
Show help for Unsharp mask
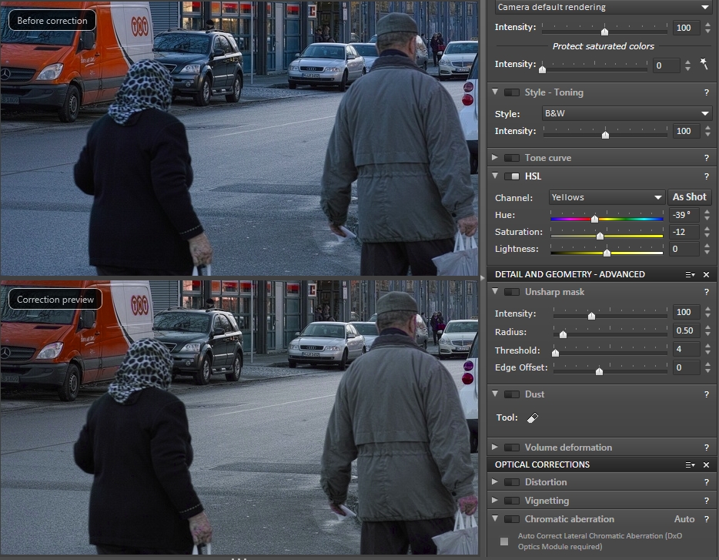(706, 292)
